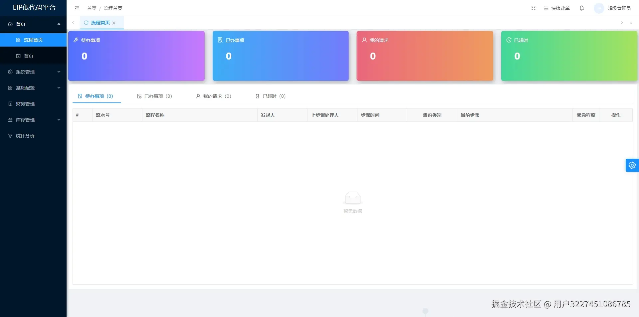This screenshot has width=639, height=317.
Task: Click the 紧急程度 column header
Action: coord(586,115)
